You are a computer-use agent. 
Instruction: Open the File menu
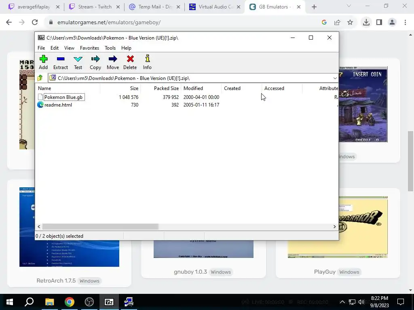41,48
